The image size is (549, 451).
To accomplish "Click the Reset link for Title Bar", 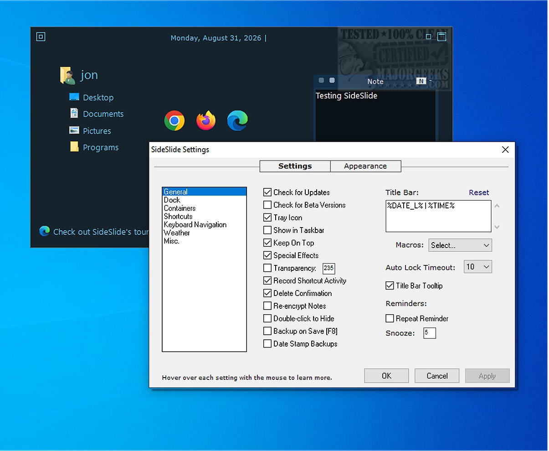I will pos(479,192).
